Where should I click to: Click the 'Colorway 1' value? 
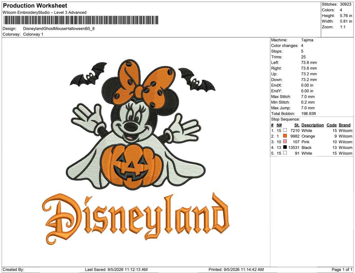[x=33, y=34]
